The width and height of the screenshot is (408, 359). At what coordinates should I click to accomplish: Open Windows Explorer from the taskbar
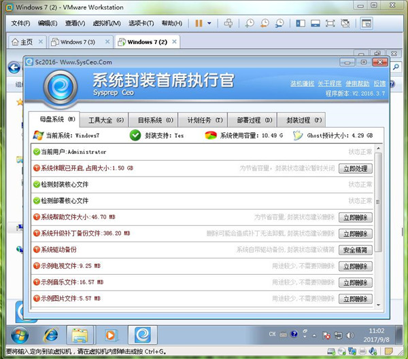(x=80, y=335)
